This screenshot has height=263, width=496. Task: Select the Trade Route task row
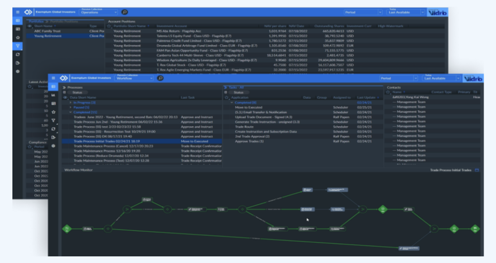303,127
